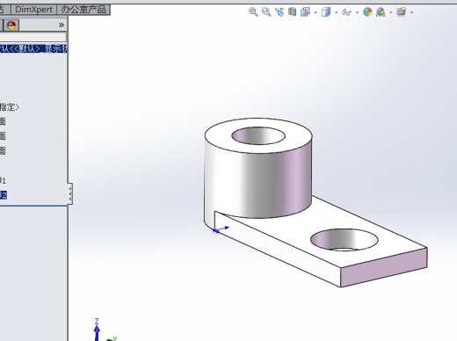The width and height of the screenshot is (457, 341).
Task: Select the Zoom to Area tool
Action: click(266, 12)
